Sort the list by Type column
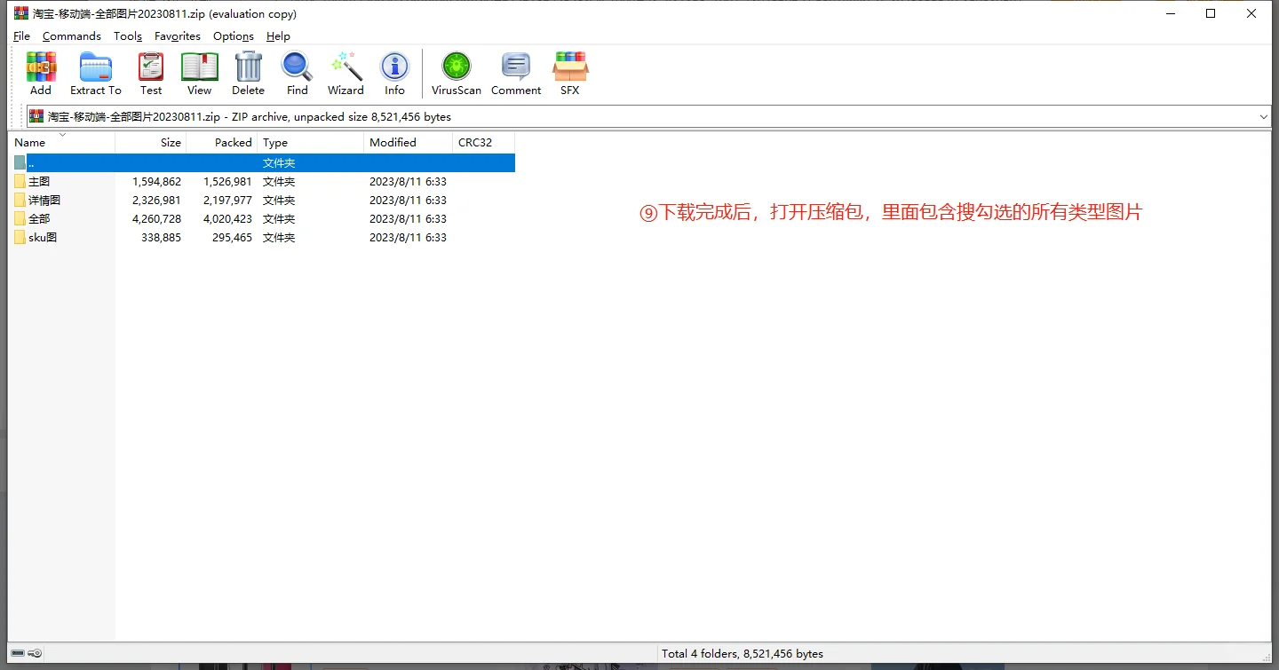Screen dimensions: 1279x670 pos(311,142)
